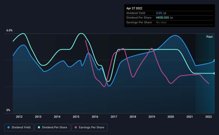Select the 2022 x-axis label
The image size is (219, 135).
click(209, 117)
